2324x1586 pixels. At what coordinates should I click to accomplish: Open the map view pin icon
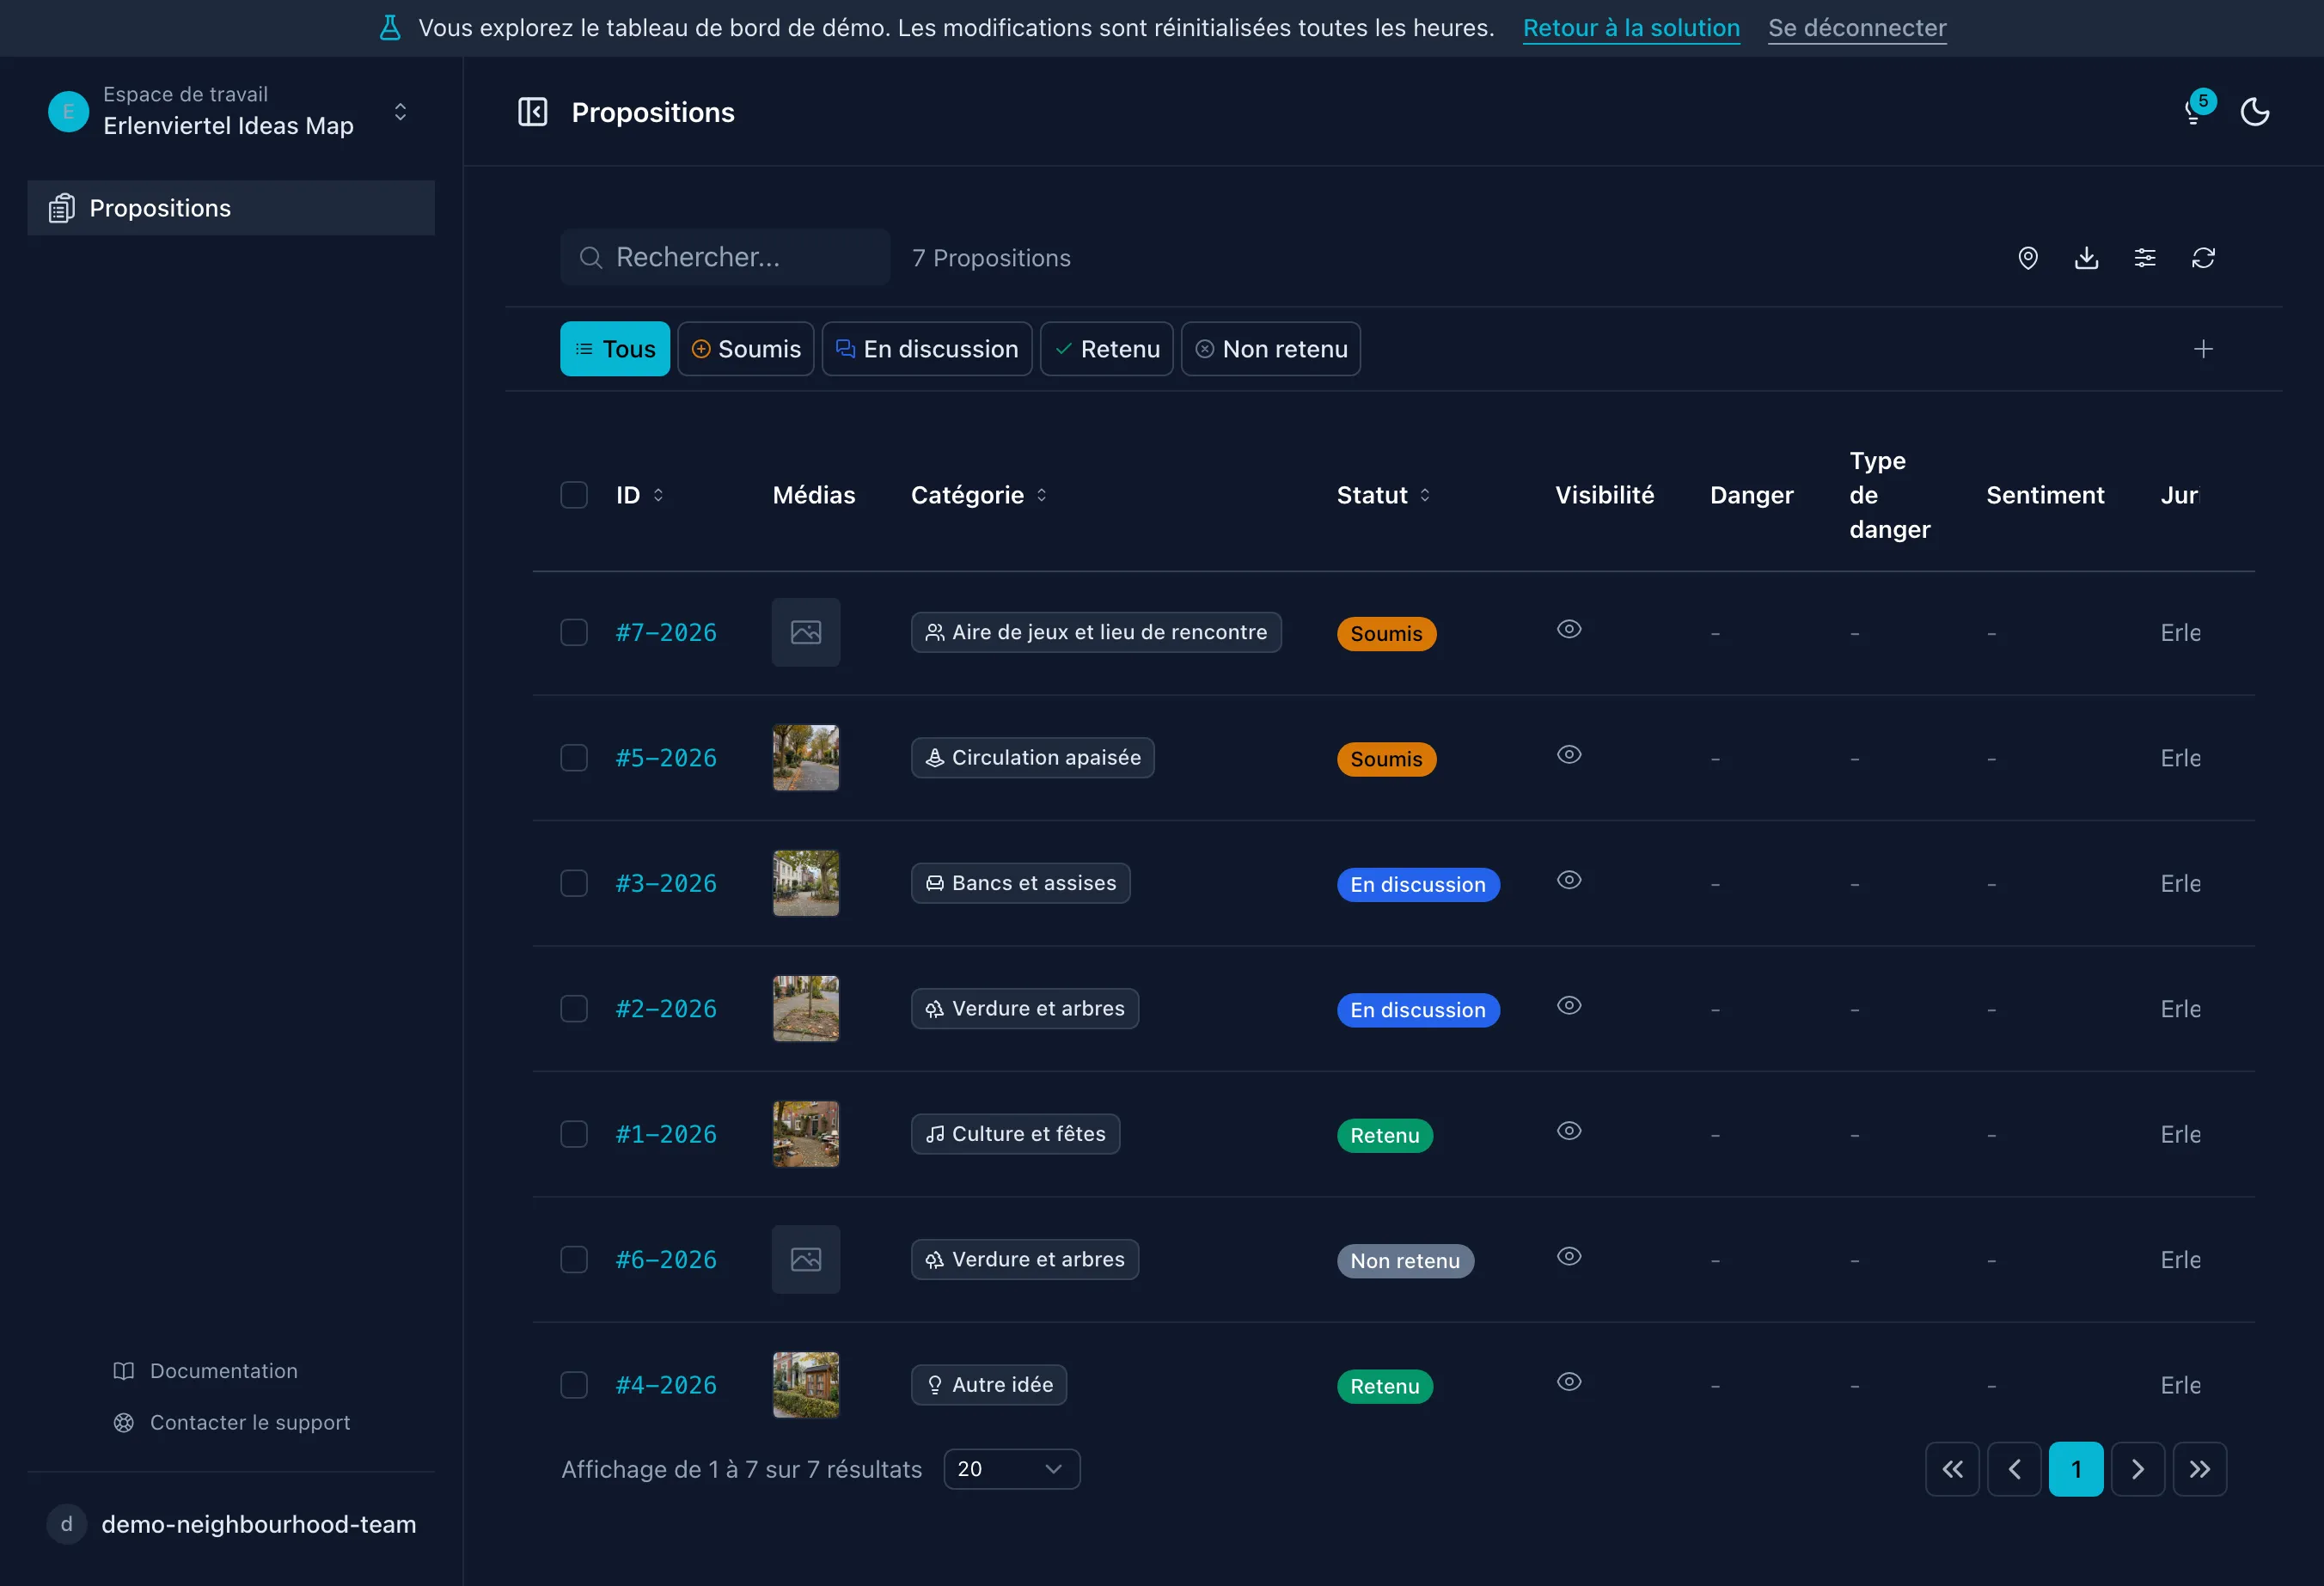point(2028,258)
